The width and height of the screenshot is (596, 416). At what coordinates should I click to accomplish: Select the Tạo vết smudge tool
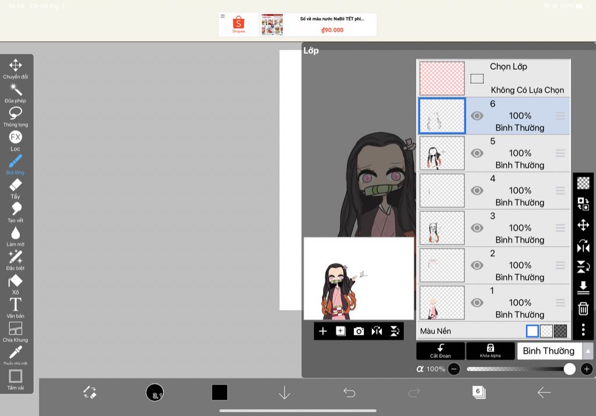click(x=15, y=213)
